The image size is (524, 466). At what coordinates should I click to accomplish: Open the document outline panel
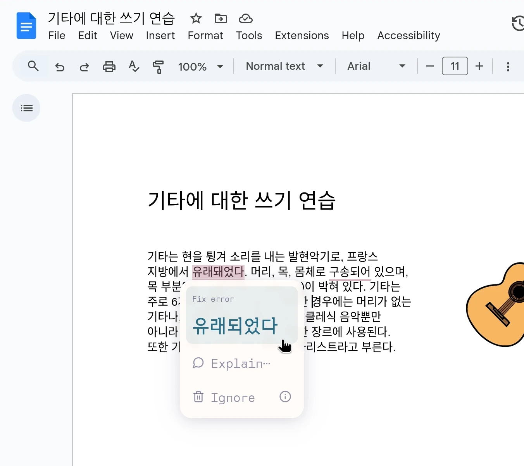coord(26,108)
